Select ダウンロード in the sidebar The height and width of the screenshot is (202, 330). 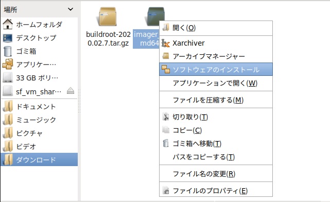click(39, 159)
